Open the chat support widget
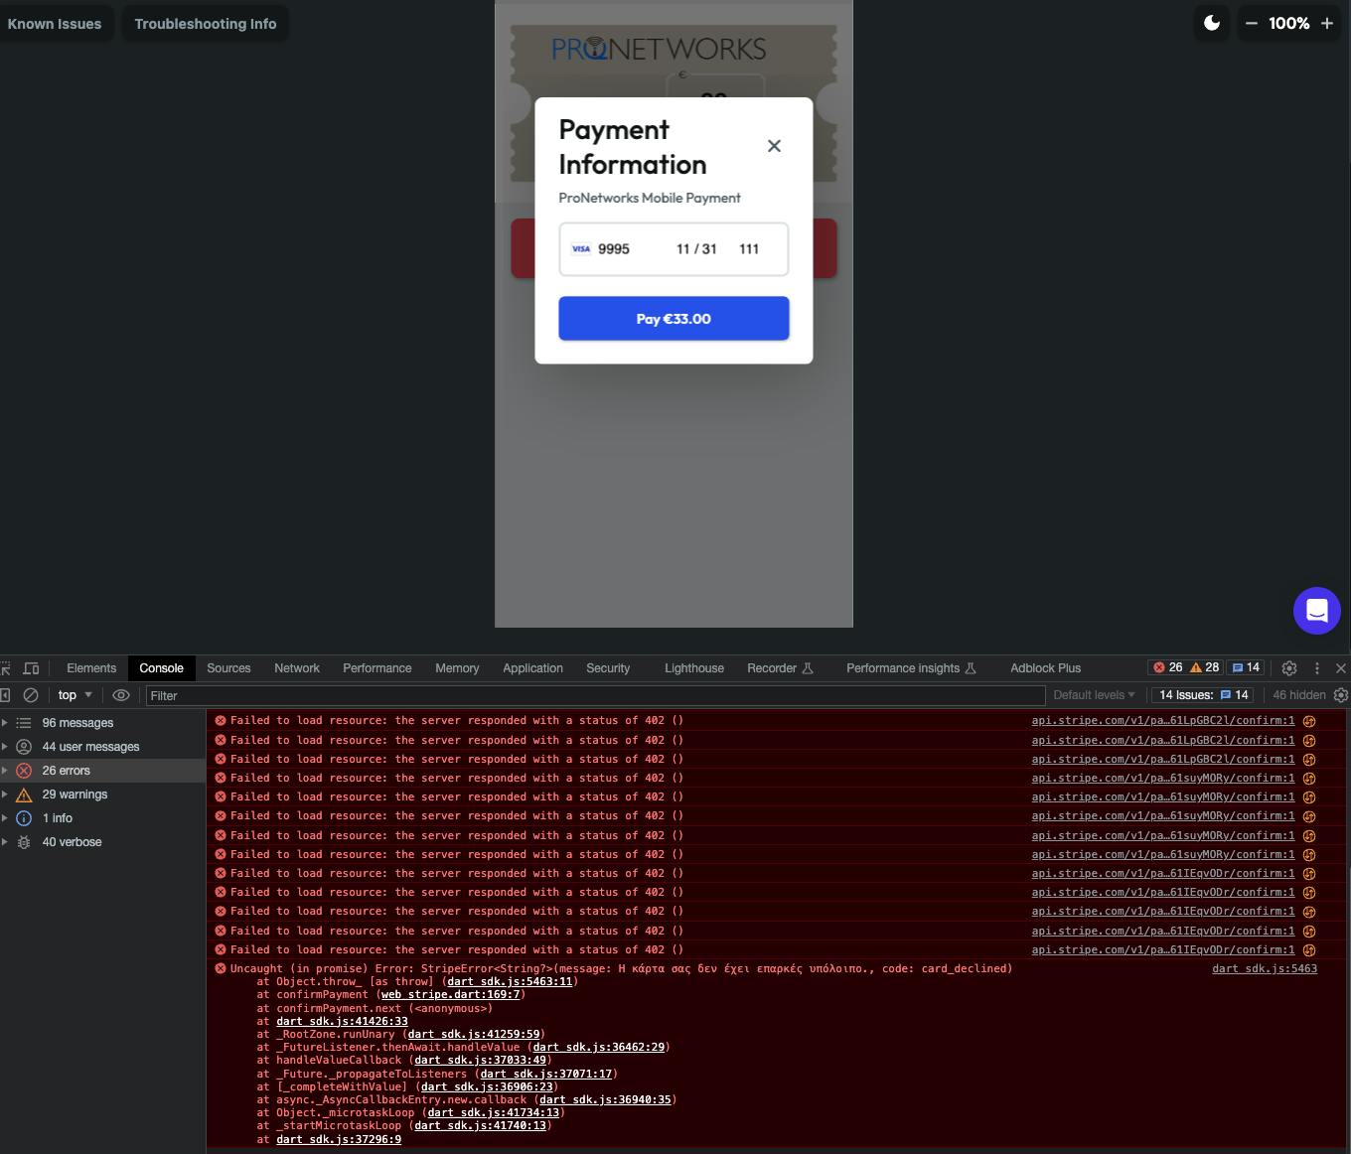 click(x=1317, y=610)
